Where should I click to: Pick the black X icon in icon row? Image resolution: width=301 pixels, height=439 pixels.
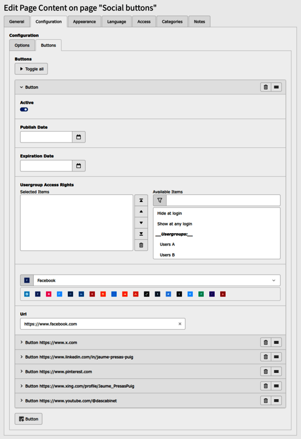[179, 294]
